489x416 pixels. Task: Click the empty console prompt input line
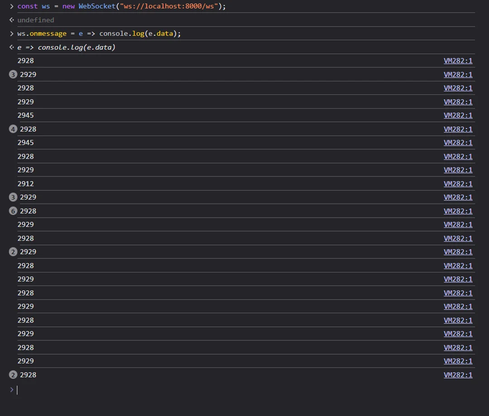[246, 390]
